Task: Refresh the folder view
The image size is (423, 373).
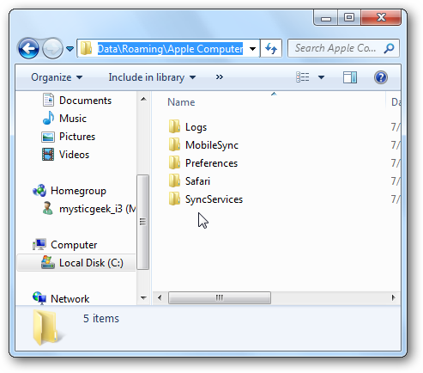Action: tap(271, 48)
